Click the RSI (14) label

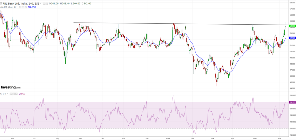point(3,94)
